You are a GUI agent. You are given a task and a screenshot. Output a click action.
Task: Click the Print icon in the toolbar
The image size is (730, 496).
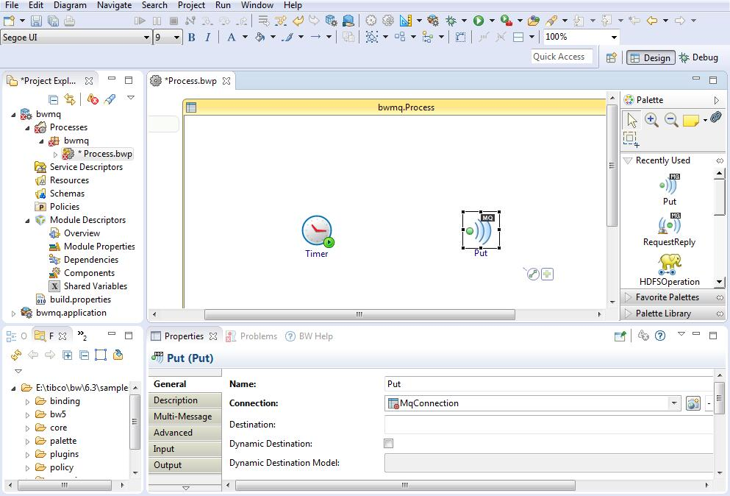(x=69, y=21)
